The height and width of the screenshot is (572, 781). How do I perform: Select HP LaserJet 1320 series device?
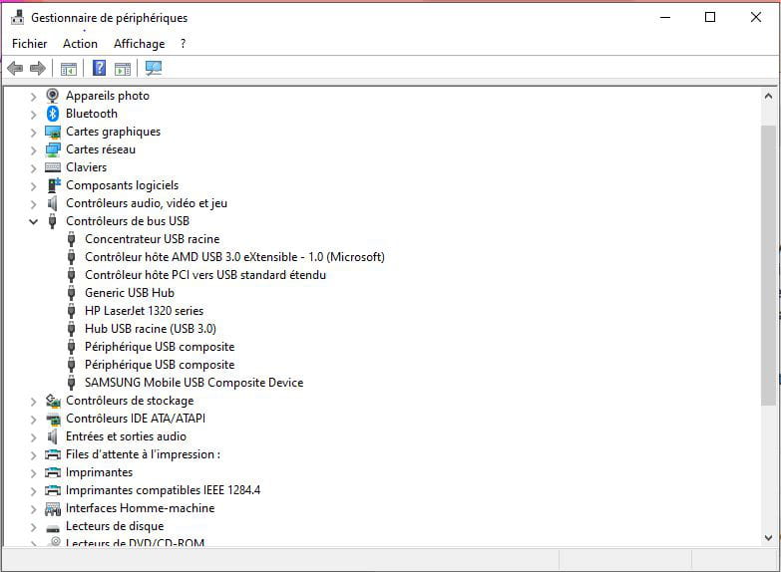[x=144, y=311]
